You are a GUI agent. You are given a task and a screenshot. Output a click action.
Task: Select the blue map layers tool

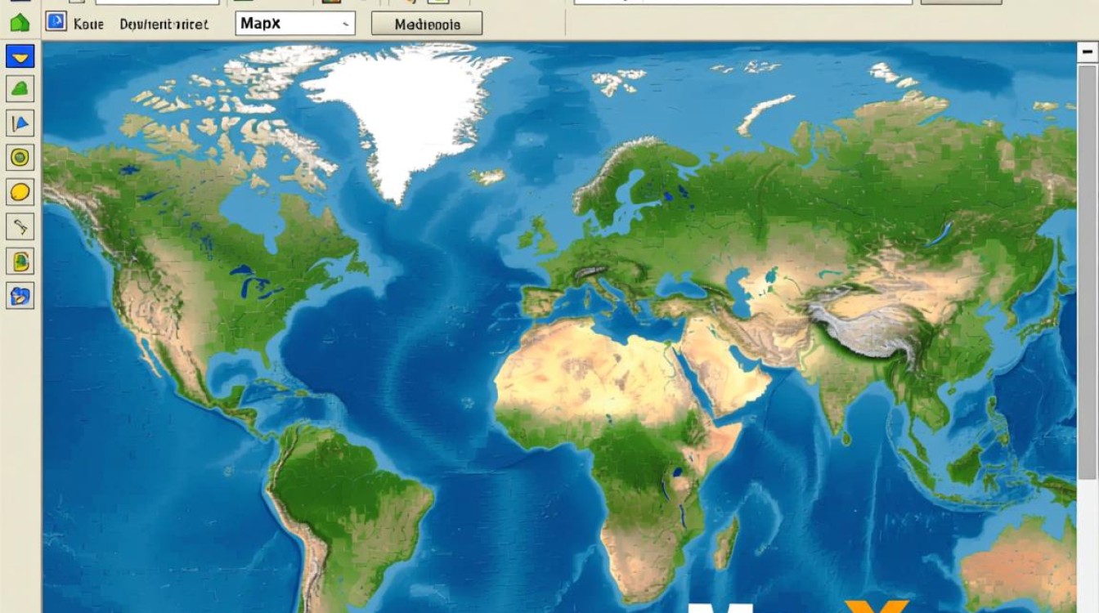(20, 295)
